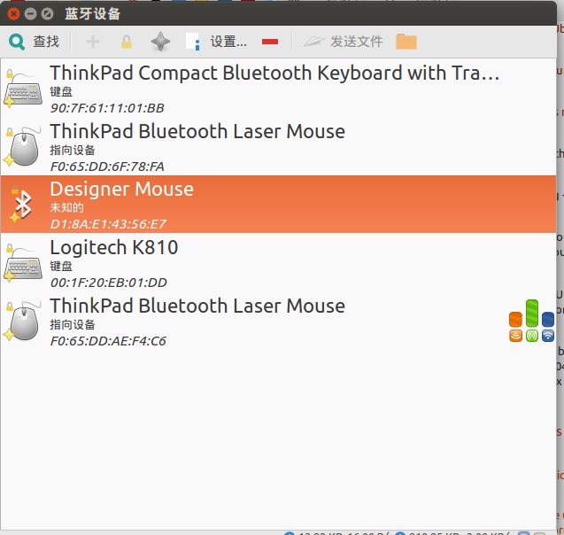Image resolution: width=564 pixels, height=535 pixels.
Task: Remove device with red minus icon
Action: tap(270, 42)
